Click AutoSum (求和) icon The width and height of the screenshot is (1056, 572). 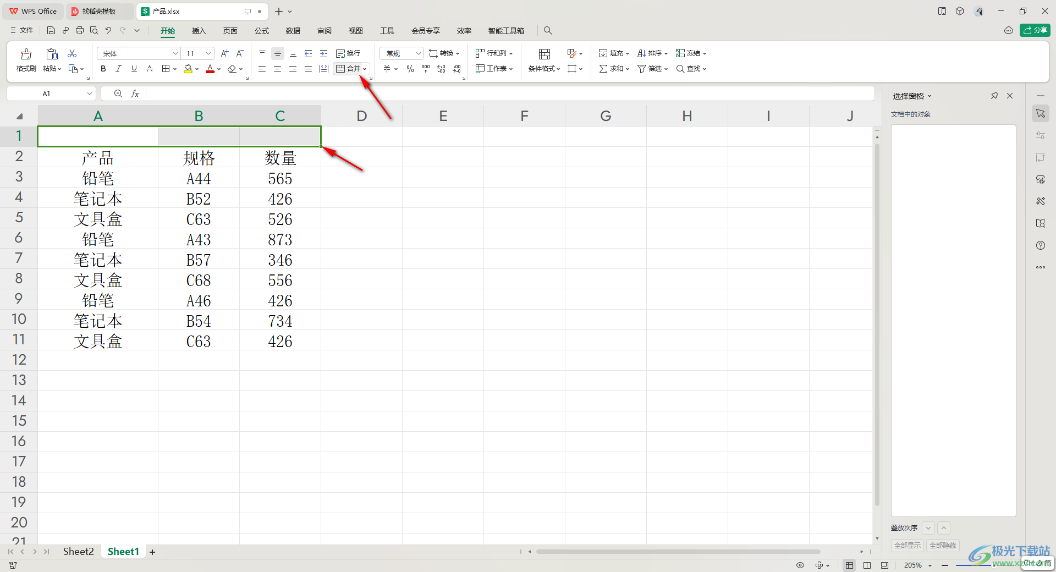point(603,69)
